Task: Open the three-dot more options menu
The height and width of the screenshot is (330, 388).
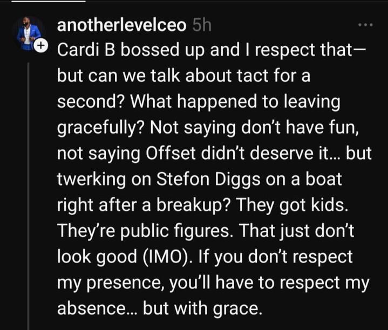Action: tap(366, 25)
